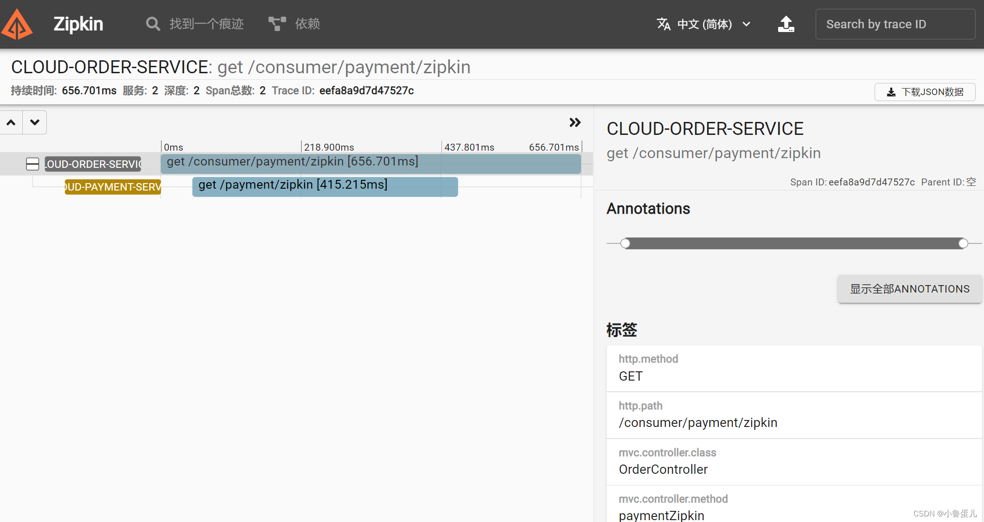This screenshot has height=522, width=984.
Task: Click the 显示全部ANNOTATIONS button
Action: [x=909, y=289]
